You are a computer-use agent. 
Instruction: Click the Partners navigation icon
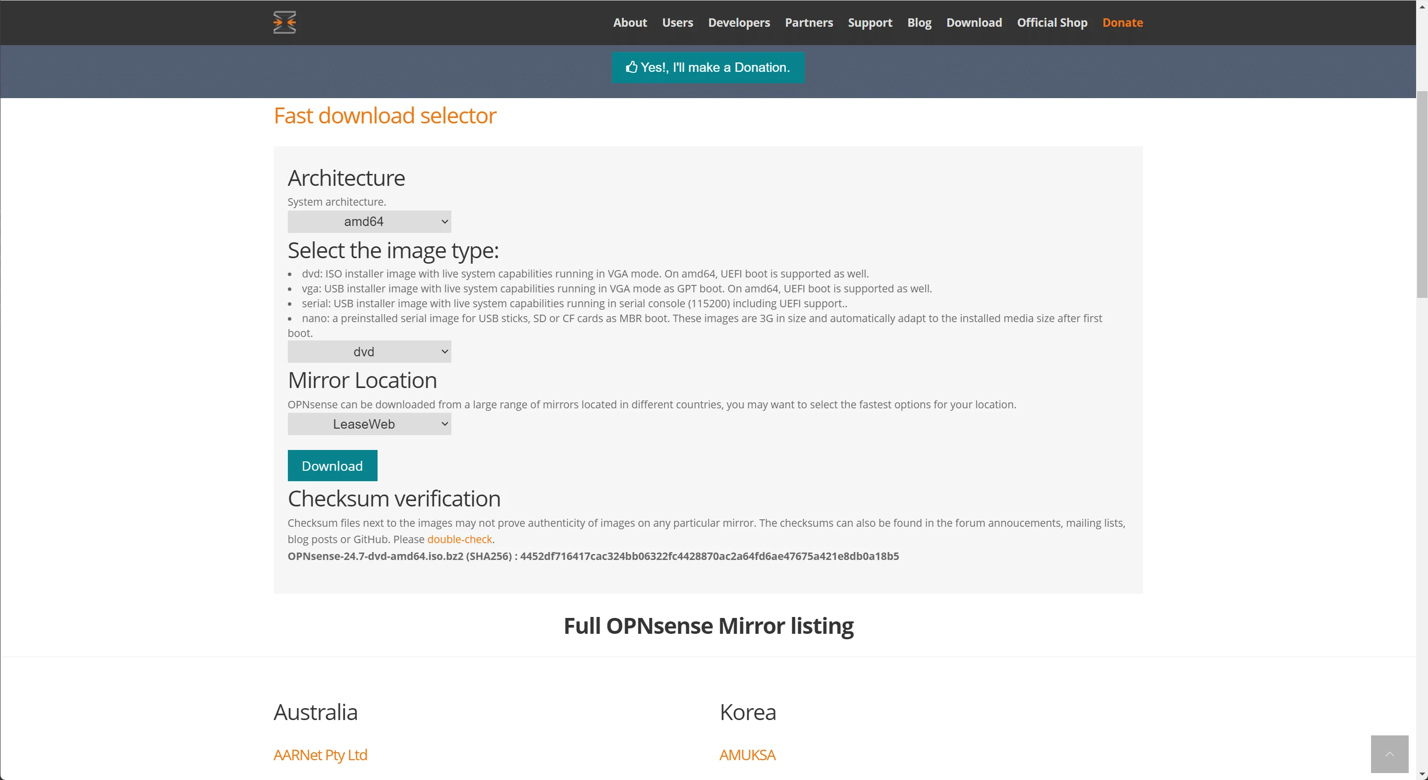click(809, 22)
